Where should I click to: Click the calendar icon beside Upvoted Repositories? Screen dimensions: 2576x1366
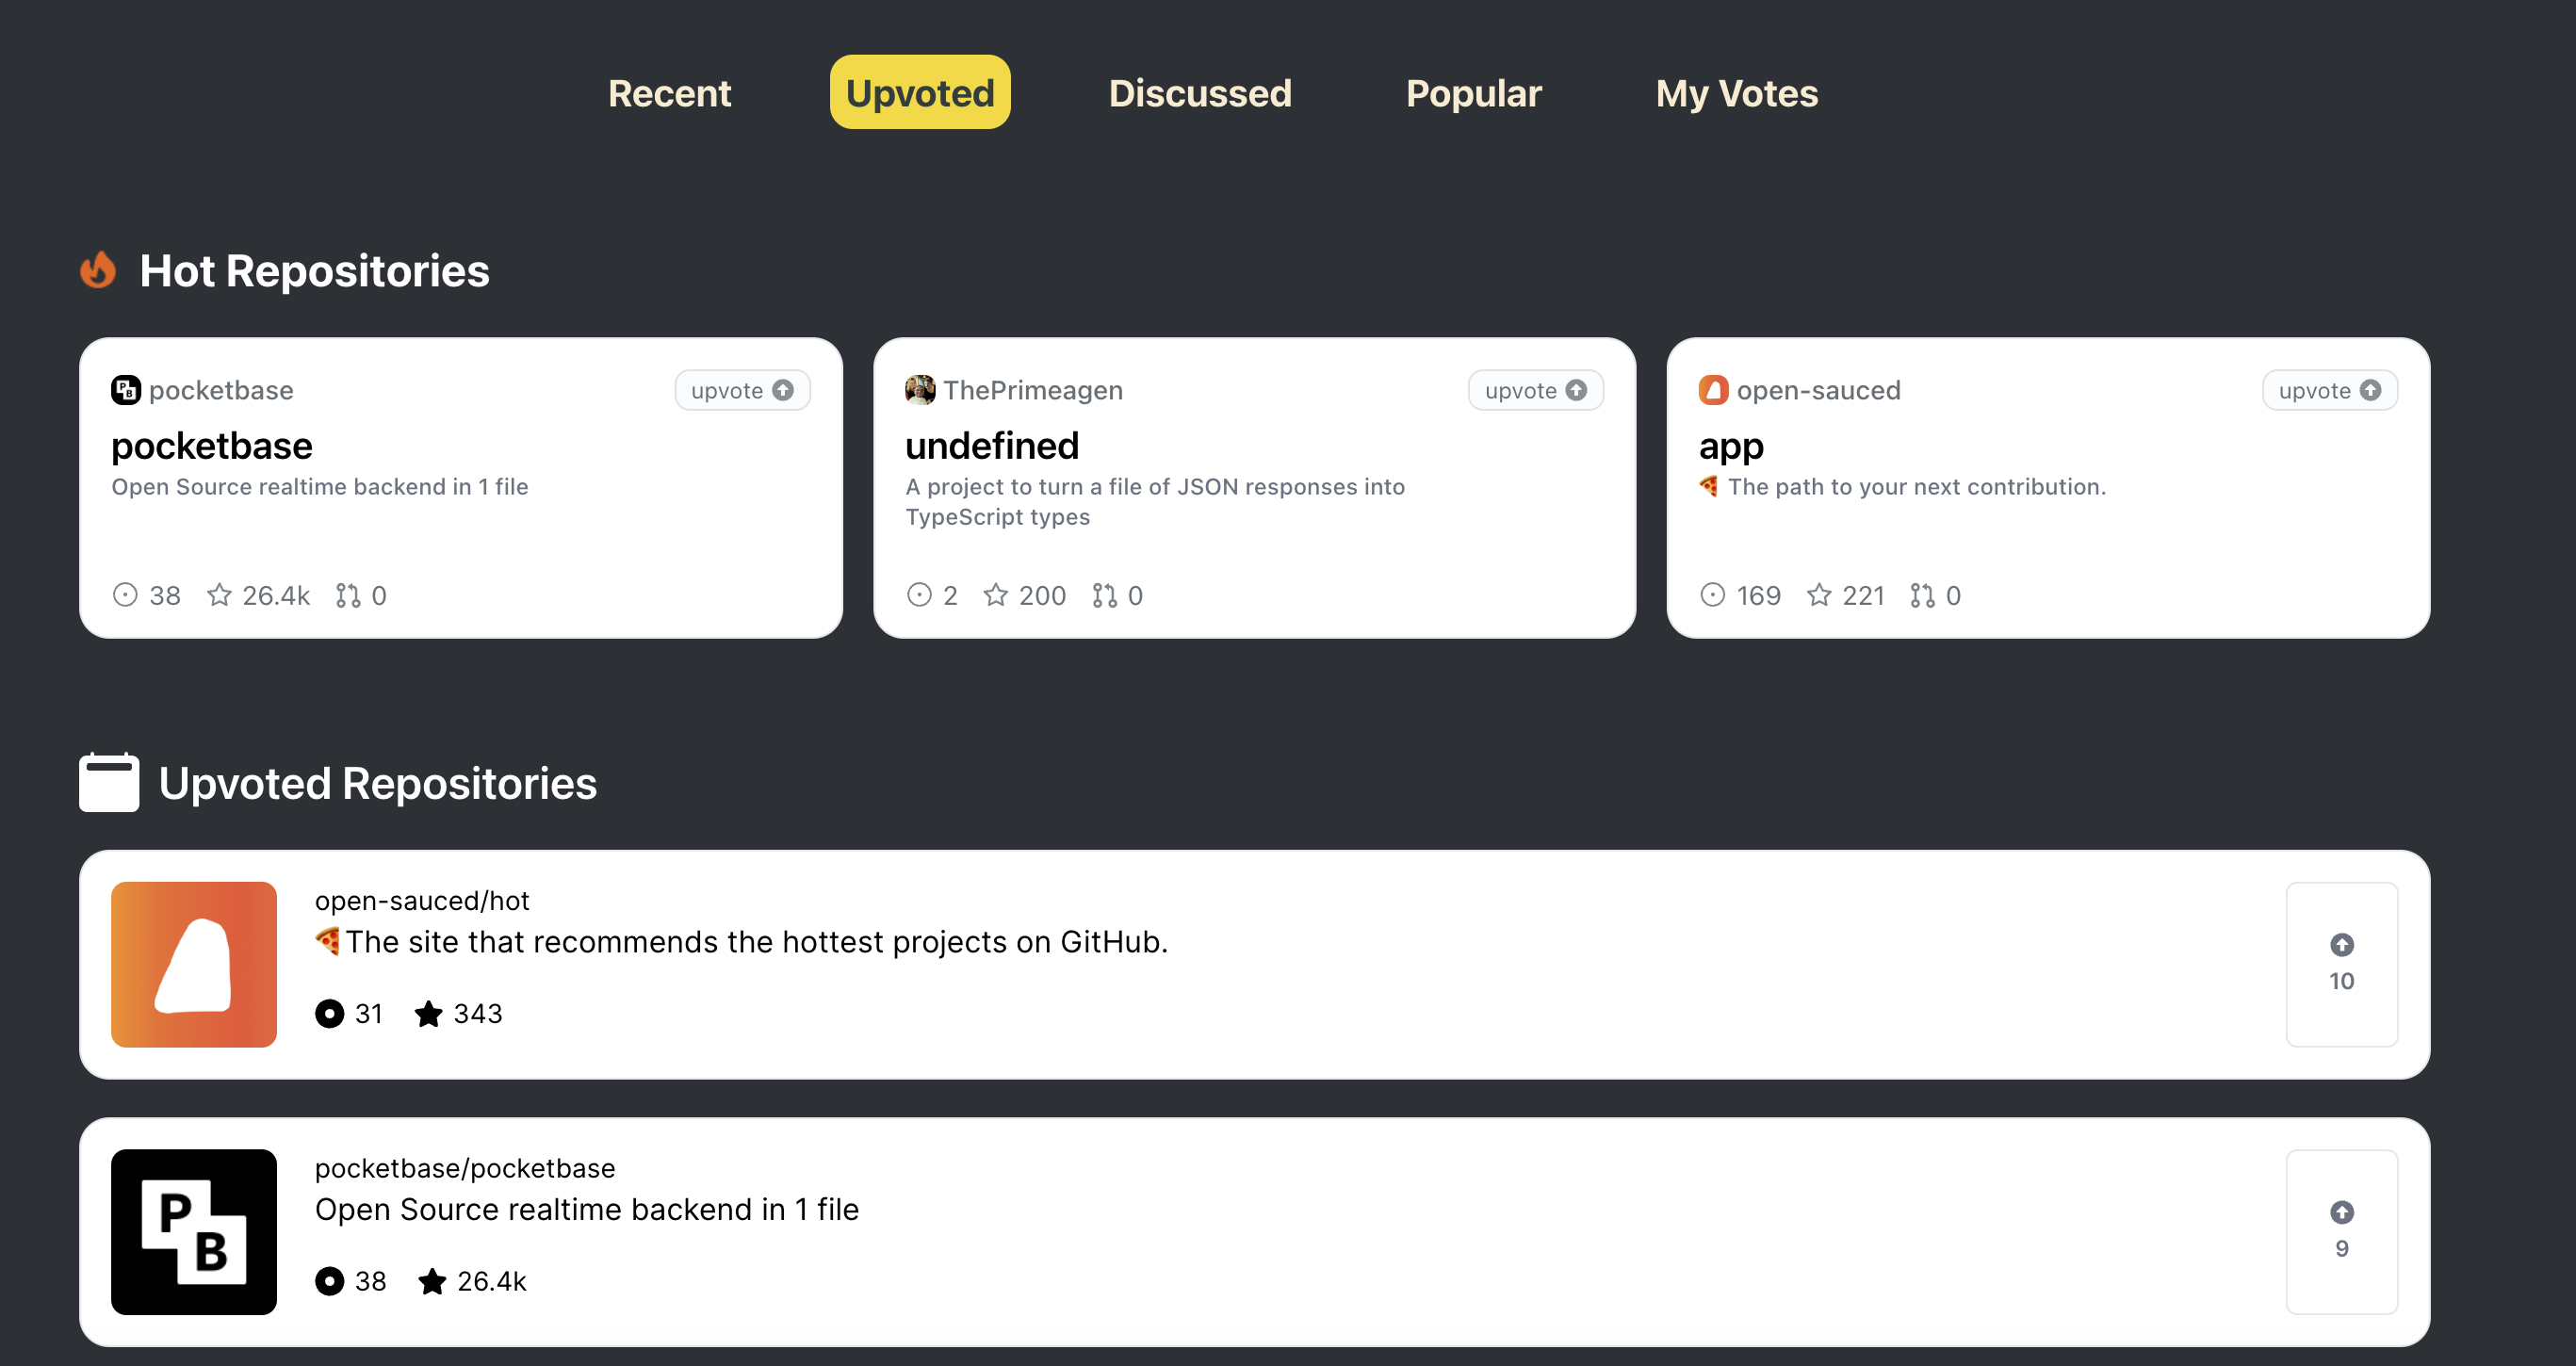click(108, 783)
